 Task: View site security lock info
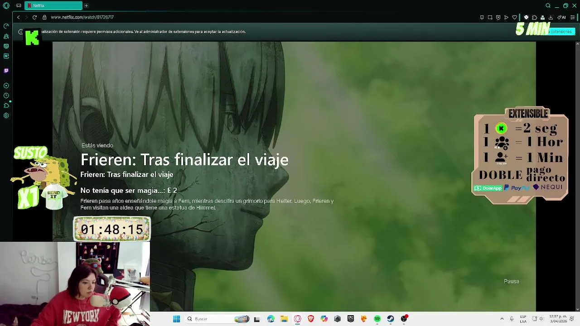click(44, 17)
